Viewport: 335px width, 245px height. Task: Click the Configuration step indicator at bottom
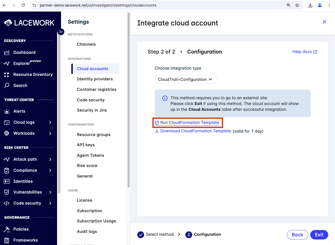point(203,234)
